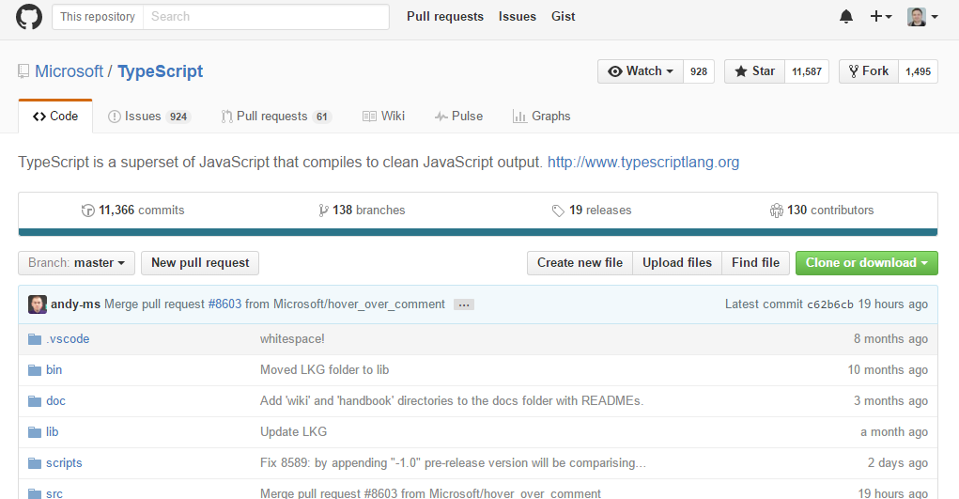Image resolution: width=959 pixels, height=499 pixels.
Task: Open the Microsoft owner link
Action: [70, 71]
